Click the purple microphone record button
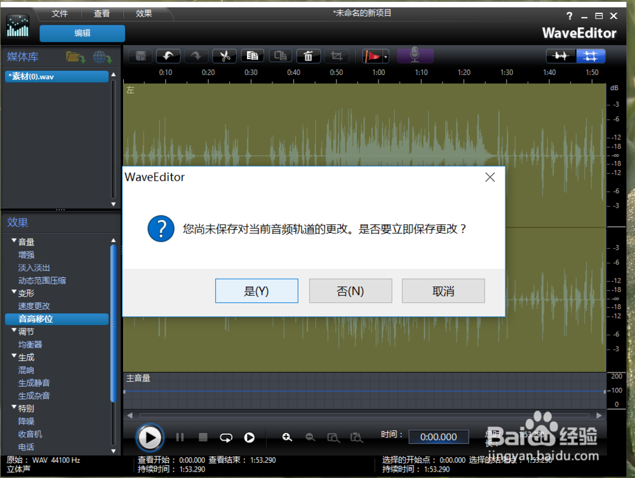635x478 pixels. (415, 56)
